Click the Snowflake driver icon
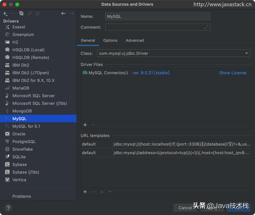Screen dimensions: 255x215 pyautogui.click(x=7, y=149)
